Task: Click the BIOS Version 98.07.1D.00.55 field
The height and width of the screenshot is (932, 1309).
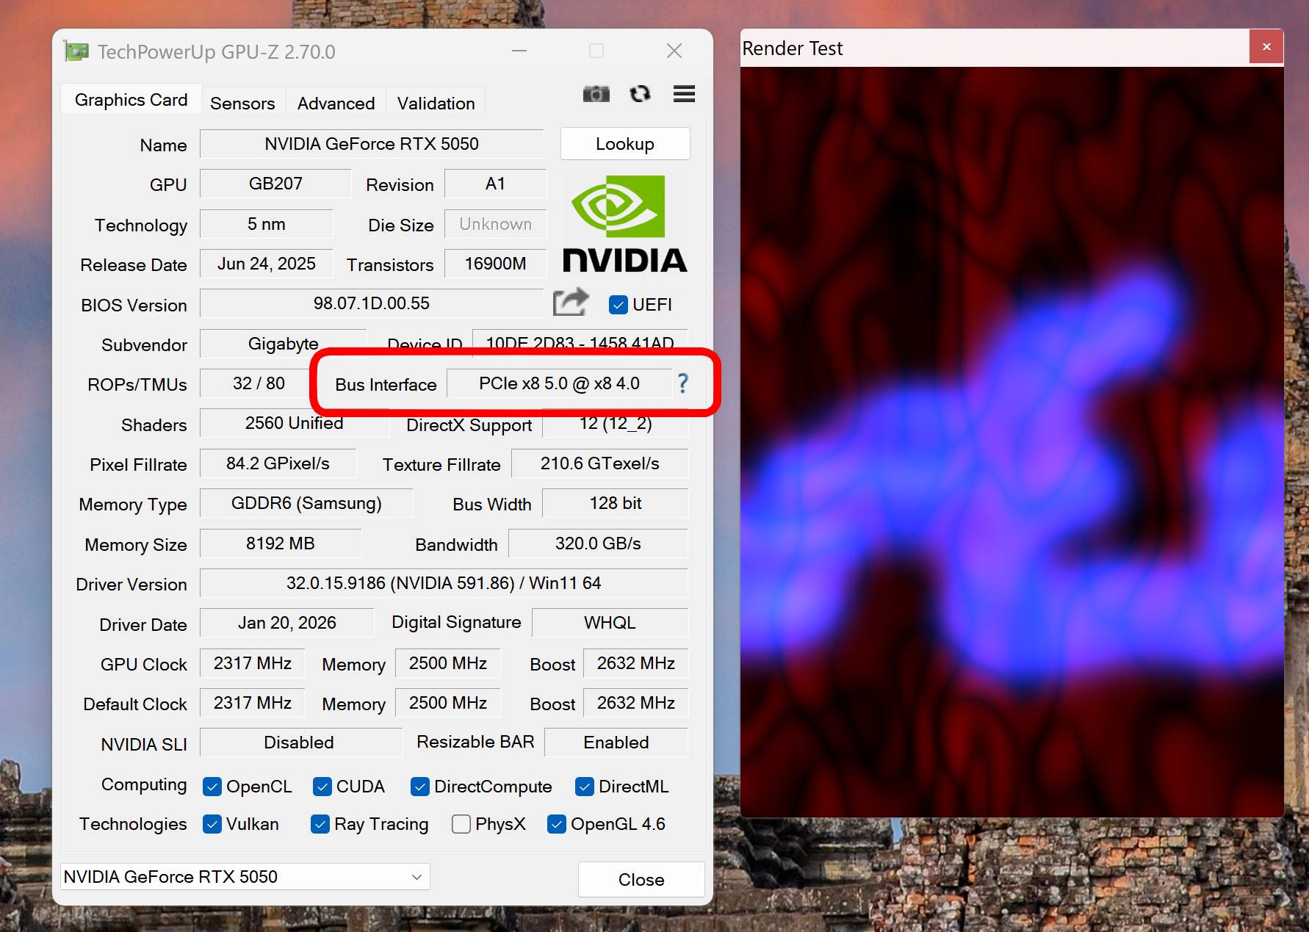Action: tap(372, 303)
